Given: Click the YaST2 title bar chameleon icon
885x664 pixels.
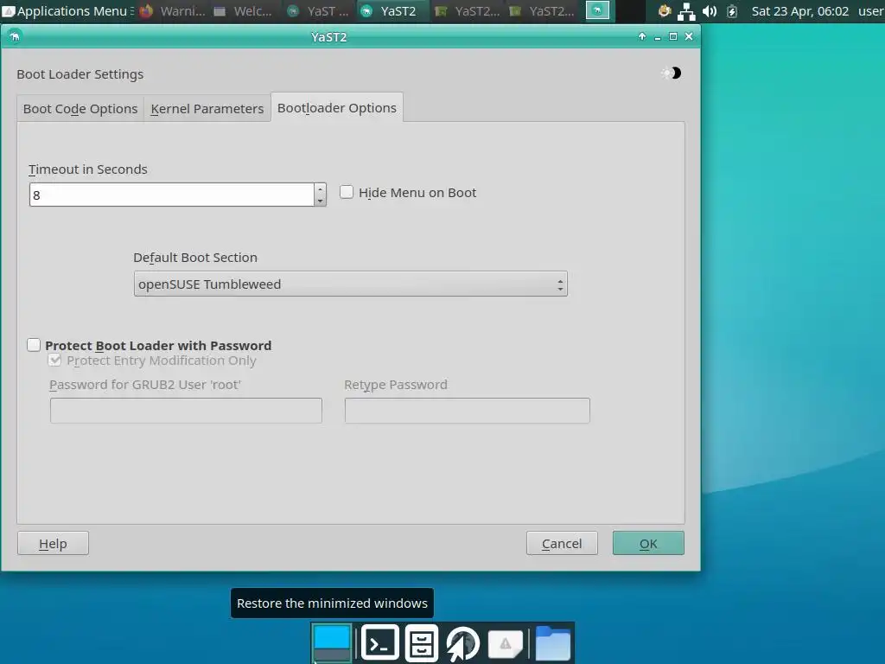Looking at the screenshot, I should (x=15, y=36).
